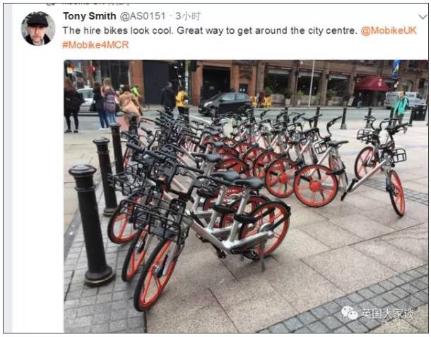Viewport: 431px width, 337px height.
Task: Click the red awning in the photo
Action: pyautogui.click(x=372, y=84)
